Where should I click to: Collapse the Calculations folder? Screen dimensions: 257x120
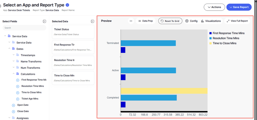tap(14, 74)
